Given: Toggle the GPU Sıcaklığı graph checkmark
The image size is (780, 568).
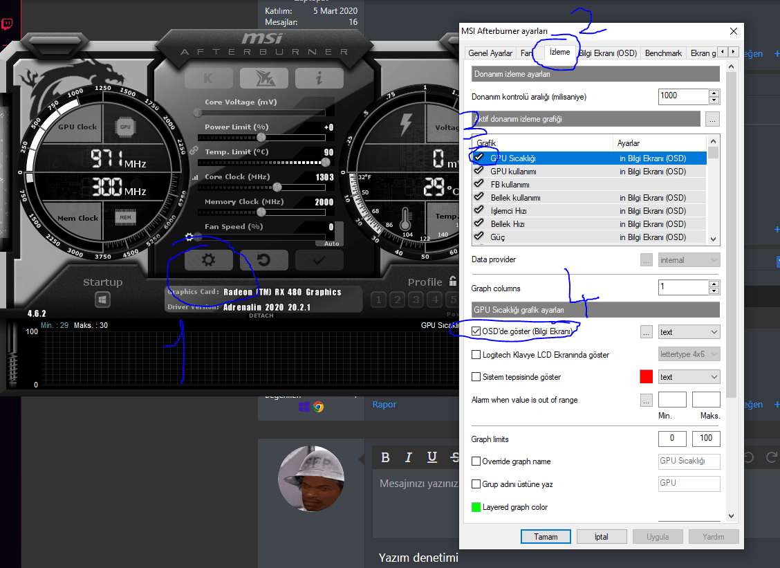Looking at the screenshot, I should 479,158.
